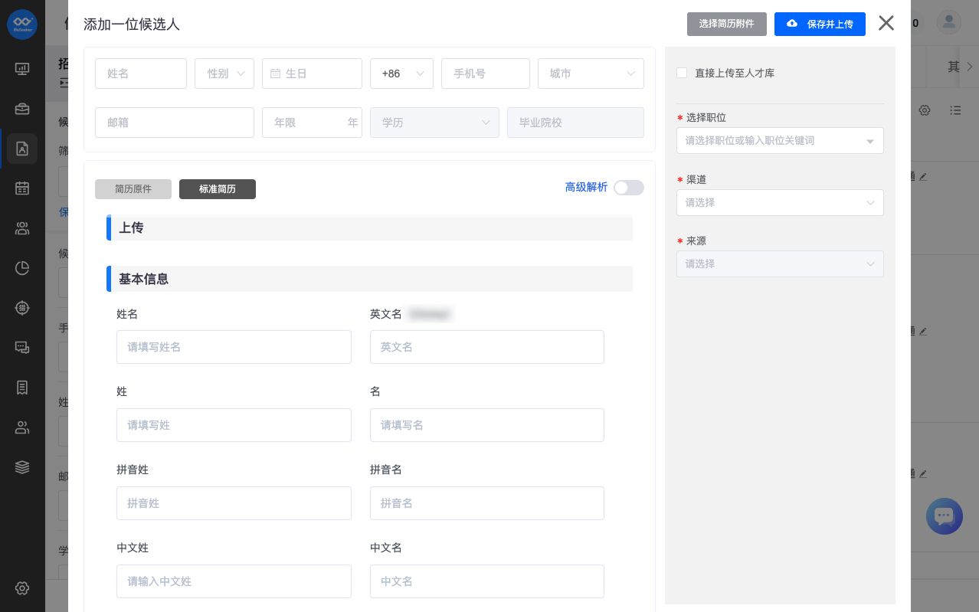Open the settings gear at sidebar bottom
The width and height of the screenshot is (979, 612).
(22, 588)
